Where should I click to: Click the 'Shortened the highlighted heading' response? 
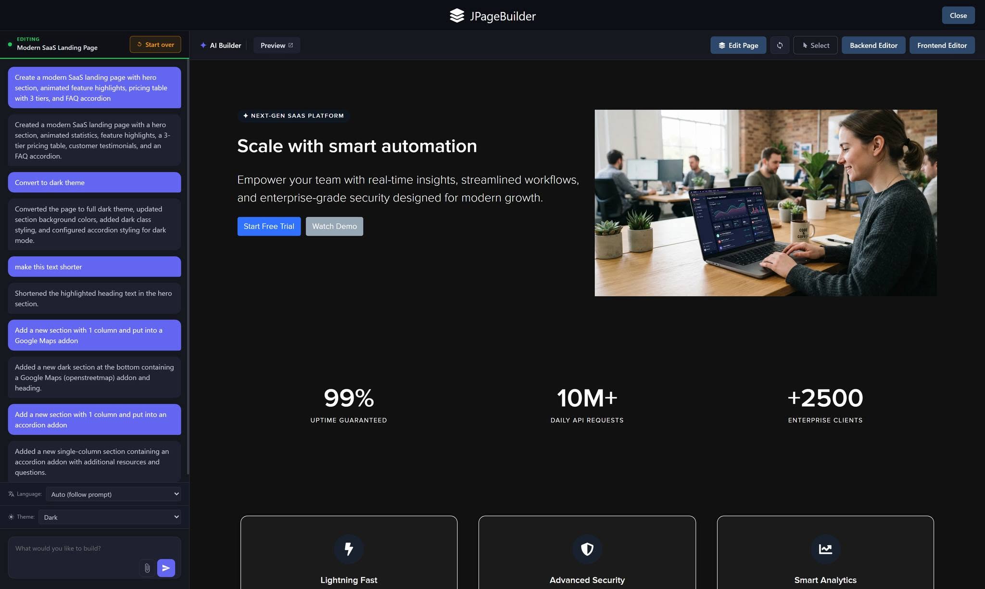pos(94,298)
